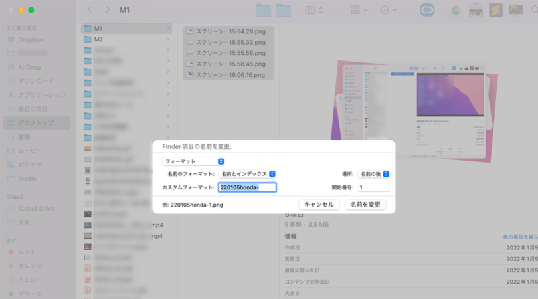Click the Finder forward navigation arrow

[107, 11]
